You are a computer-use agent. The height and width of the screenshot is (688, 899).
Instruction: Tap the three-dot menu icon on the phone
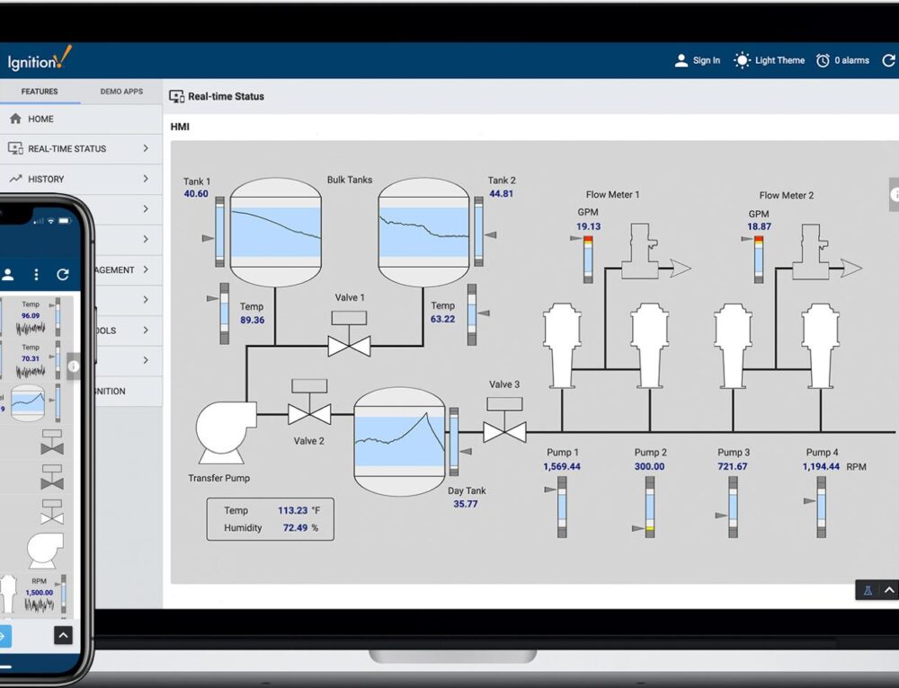point(36,275)
